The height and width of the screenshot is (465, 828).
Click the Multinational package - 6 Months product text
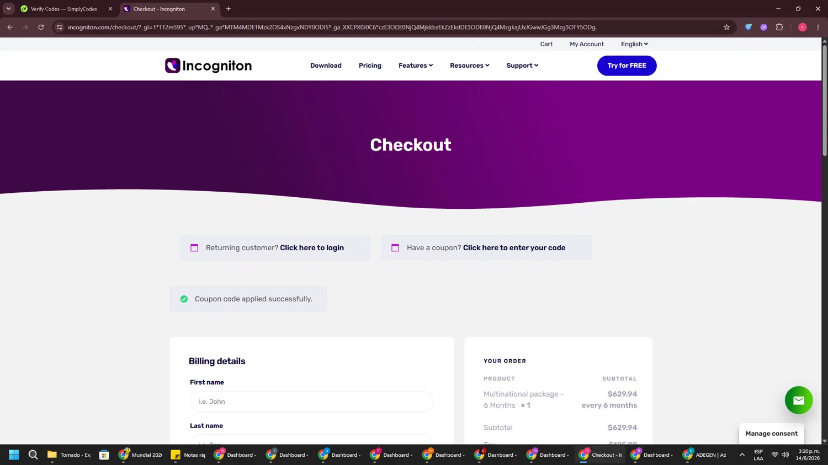point(523,399)
